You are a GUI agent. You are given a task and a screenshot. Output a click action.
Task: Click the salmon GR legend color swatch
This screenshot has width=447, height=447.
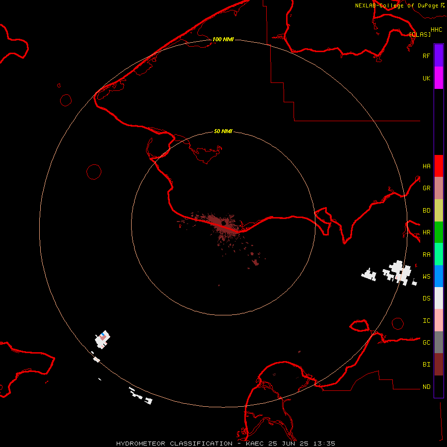point(439,188)
